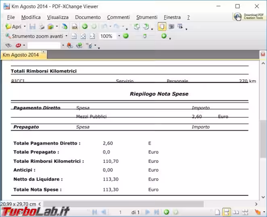Screen dimensions: 267x217
Task: Open the Strumenti menu
Action: pos(146,17)
